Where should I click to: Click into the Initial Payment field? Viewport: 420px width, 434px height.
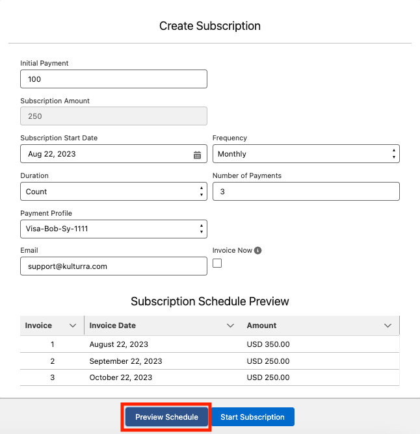[x=114, y=79]
